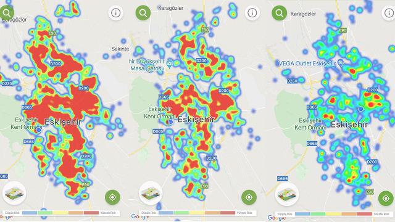Show info on the leftmost map
Viewport: 395px width, 222px height.
(116, 12)
